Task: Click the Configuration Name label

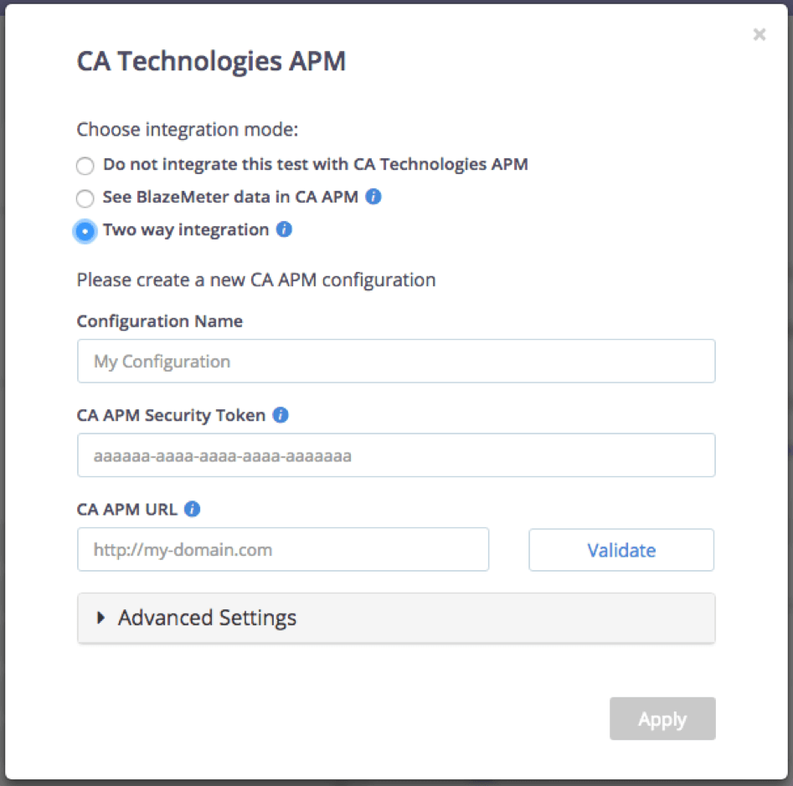Action: click(159, 321)
